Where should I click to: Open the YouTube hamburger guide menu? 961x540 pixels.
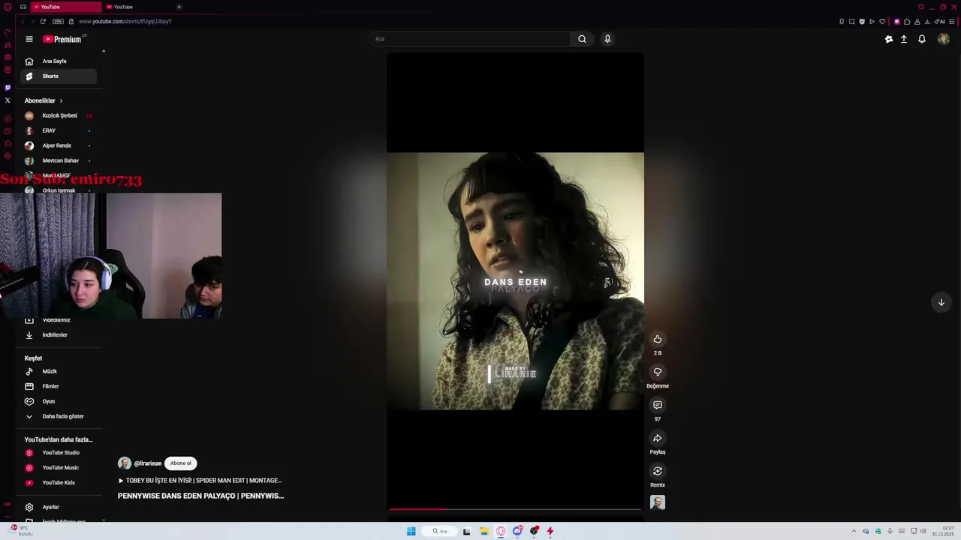tap(29, 39)
